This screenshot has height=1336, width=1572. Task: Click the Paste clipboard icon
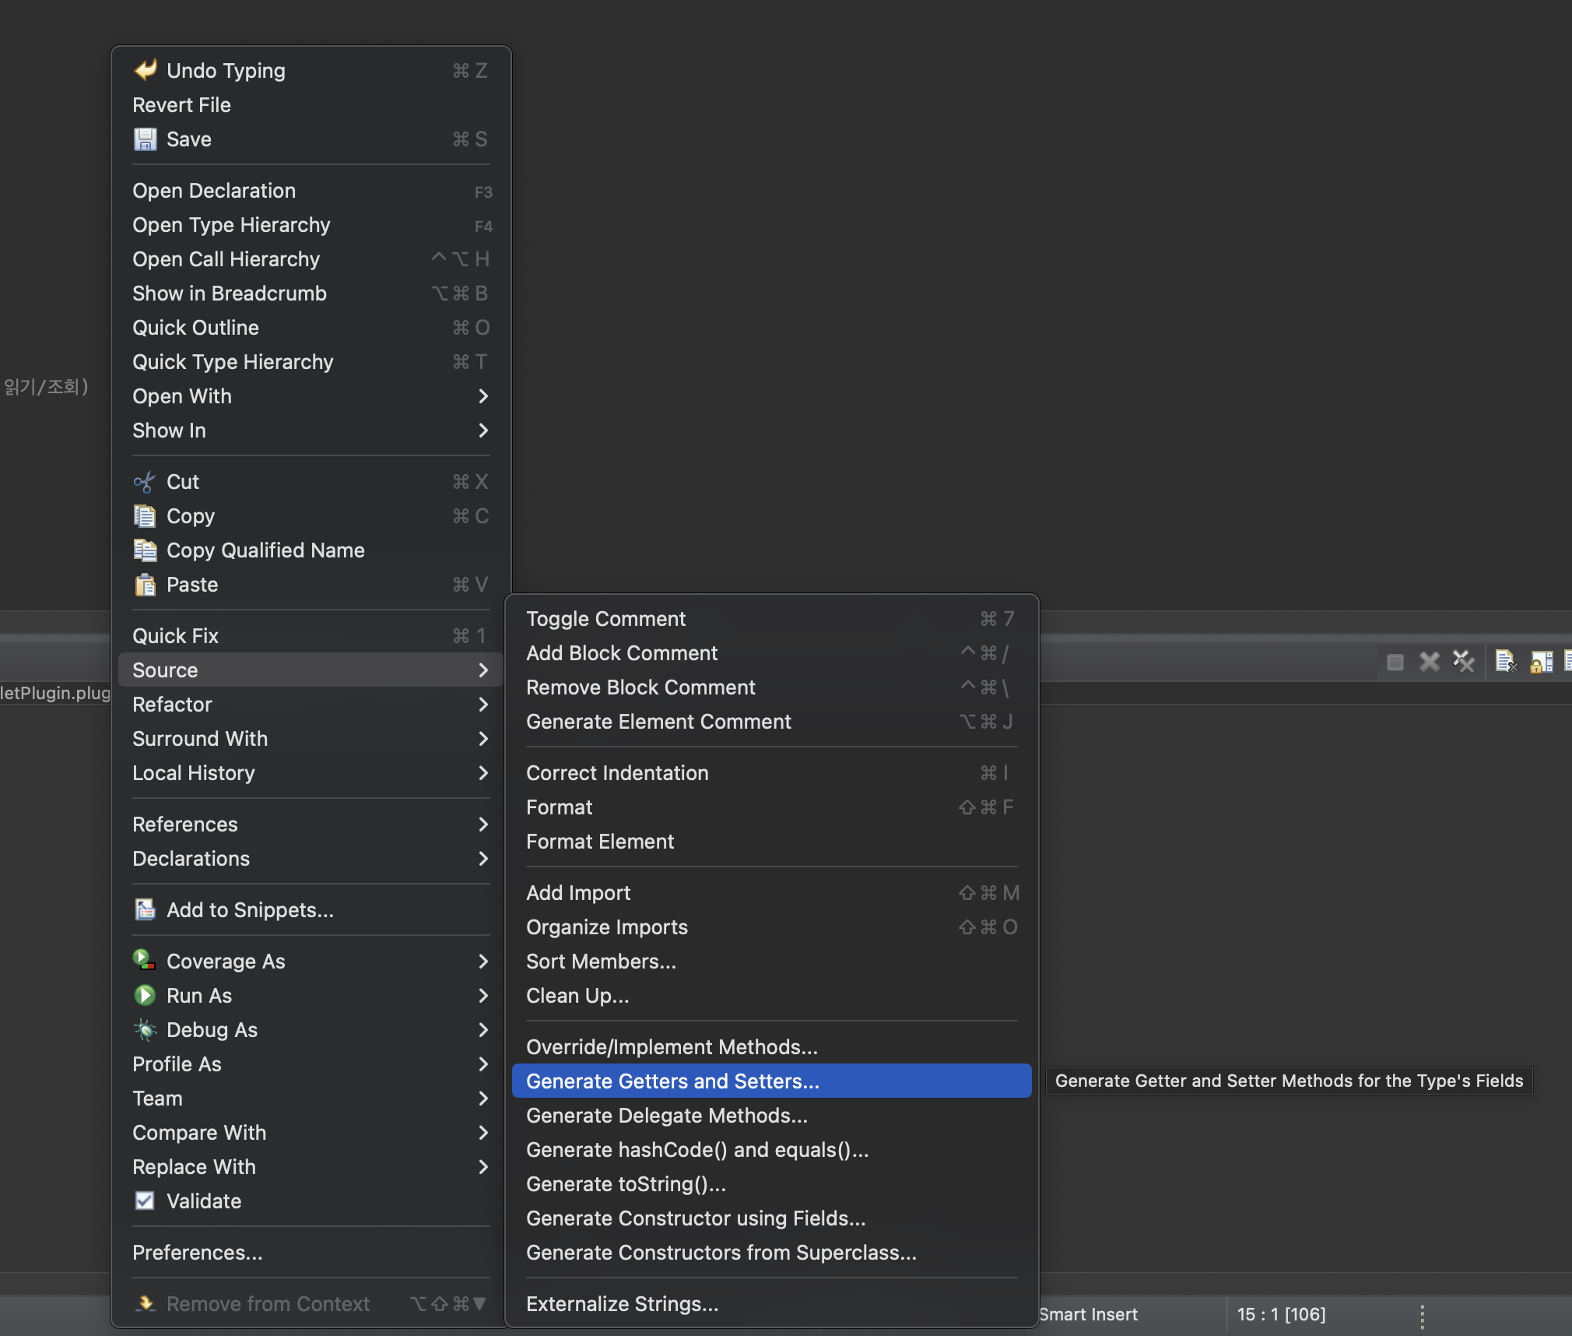pos(146,585)
